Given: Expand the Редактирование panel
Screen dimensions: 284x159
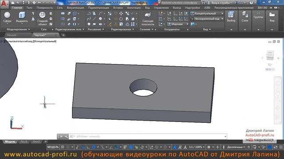Looking at the screenshot, I should coord(122,29).
